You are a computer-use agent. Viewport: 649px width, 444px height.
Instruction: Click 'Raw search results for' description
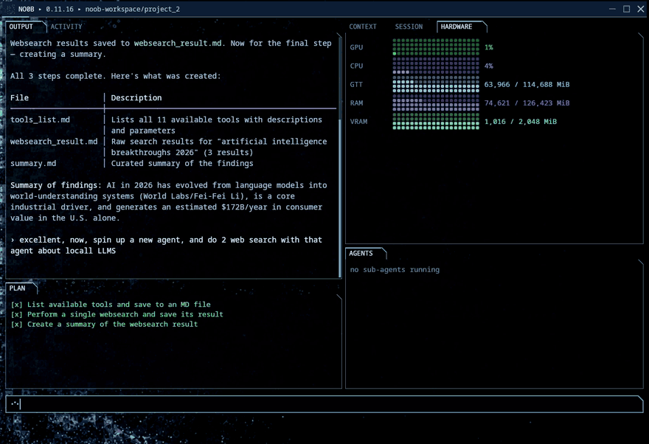[219, 147]
